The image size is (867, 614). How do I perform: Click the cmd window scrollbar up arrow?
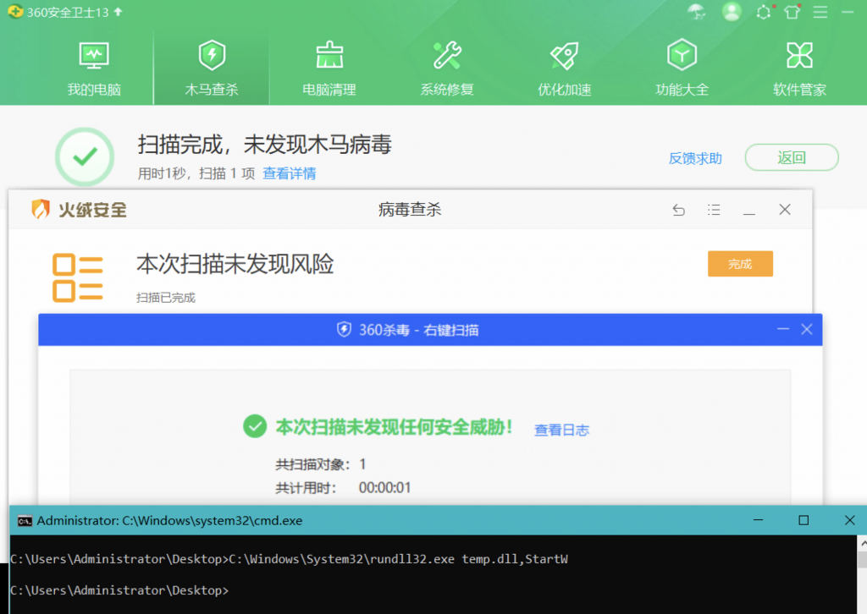863,543
